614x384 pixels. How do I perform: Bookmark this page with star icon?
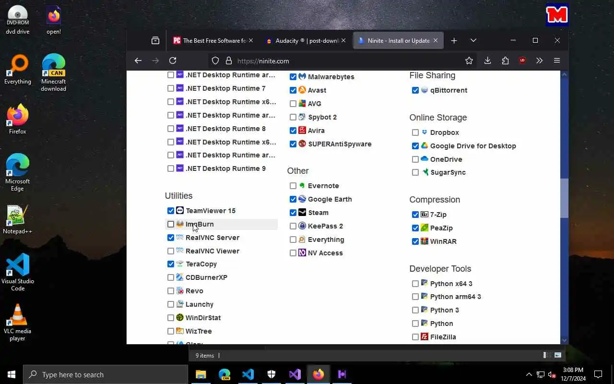click(x=469, y=60)
